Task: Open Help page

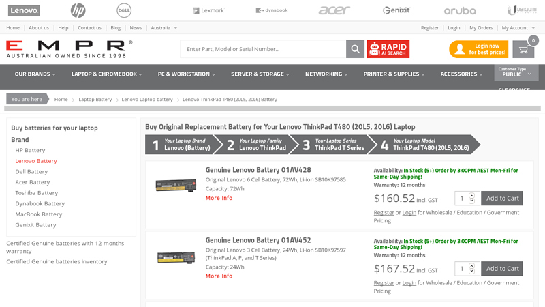Action: point(63,28)
